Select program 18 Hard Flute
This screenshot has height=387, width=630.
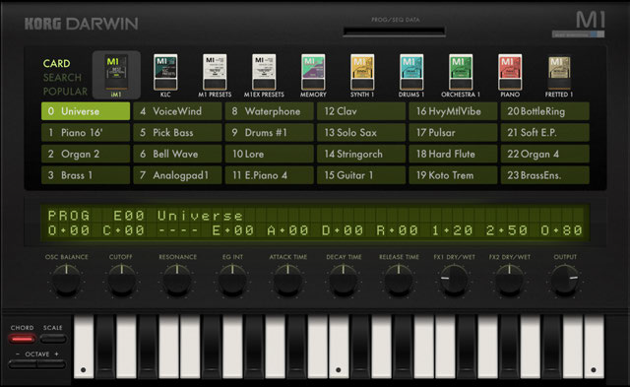pos(453,154)
